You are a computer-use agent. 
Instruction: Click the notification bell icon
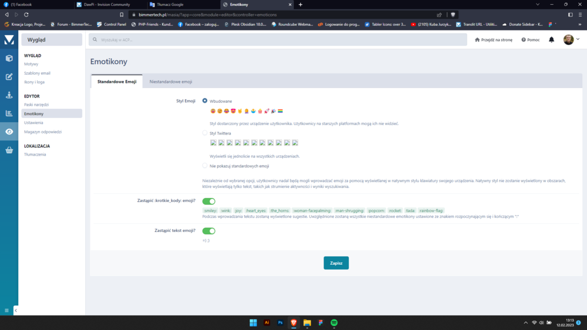tap(551, 40)
